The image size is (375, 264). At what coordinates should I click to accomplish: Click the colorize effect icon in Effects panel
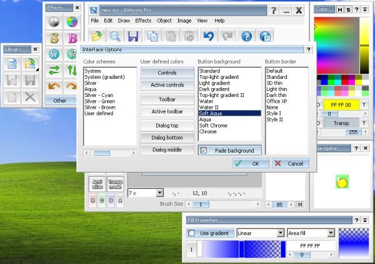pos(72,22)
